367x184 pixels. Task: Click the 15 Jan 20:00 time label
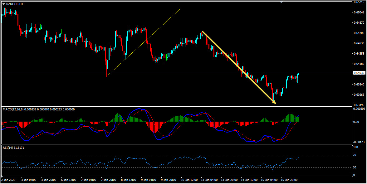pos(290,180)
